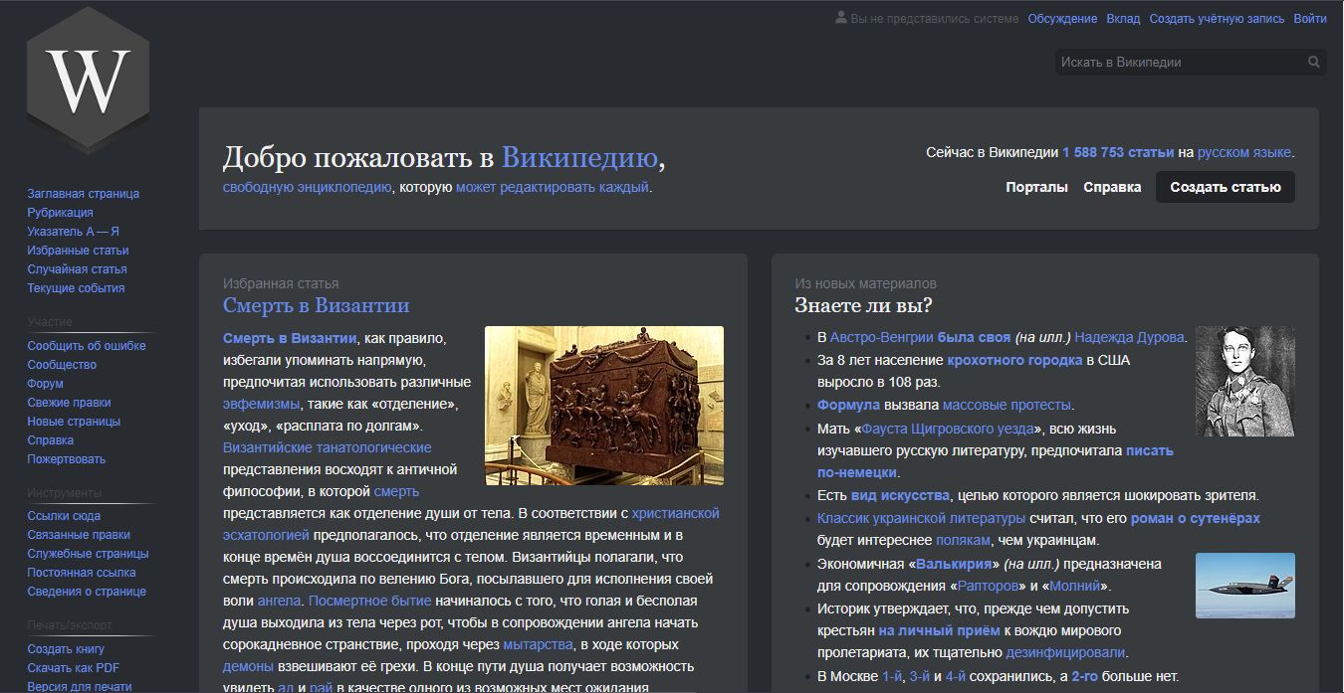Image resolution: width=1344 pixels, height=693 pixels.
Task: Click 'может редактировать каждый' link
Action: tap(553, 187)
